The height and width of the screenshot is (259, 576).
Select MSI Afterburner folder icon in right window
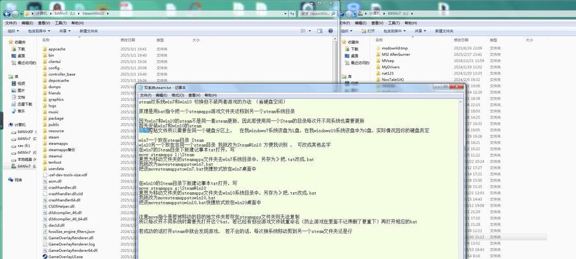(378, 54)
